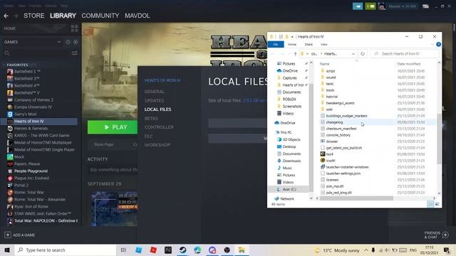Select the hoi4 application file
Image resolution: width=456 pixels, height=256 pixels.
pos(326,154)
